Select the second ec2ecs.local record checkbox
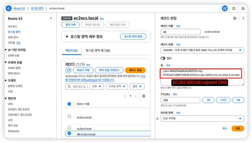Screen dimensions: 252x143 (69, 128)
